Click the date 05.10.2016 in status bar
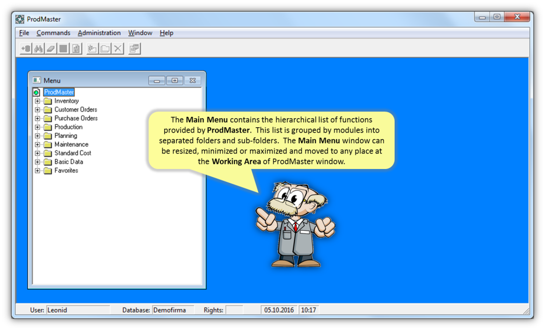Screen dimensions: 545x330 point(279,310)
